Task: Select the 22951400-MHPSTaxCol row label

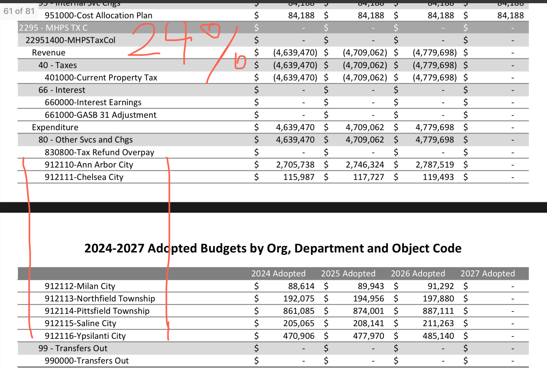Action: pyautogui.click(x=70, y=40)
